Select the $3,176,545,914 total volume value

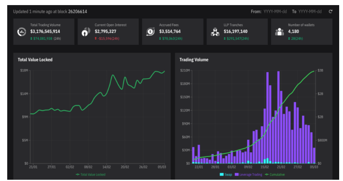click(x=45, y=31)
